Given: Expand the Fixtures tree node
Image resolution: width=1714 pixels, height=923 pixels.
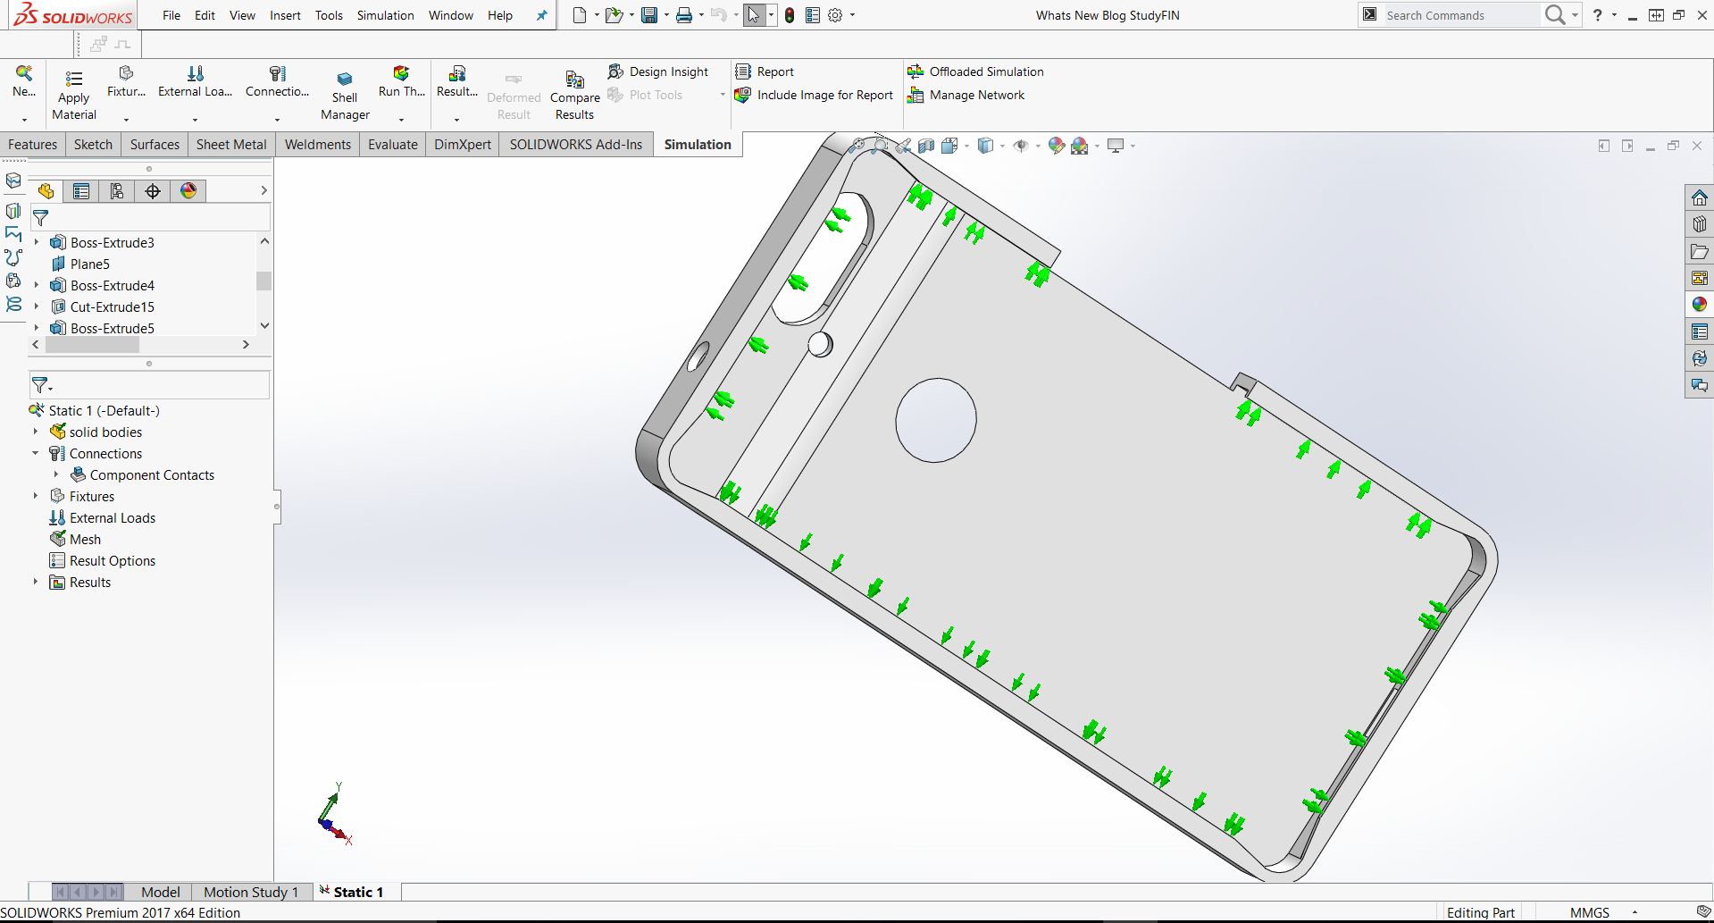Looking at the screenshot, I should pyautogui.click(x=36, y=496).
